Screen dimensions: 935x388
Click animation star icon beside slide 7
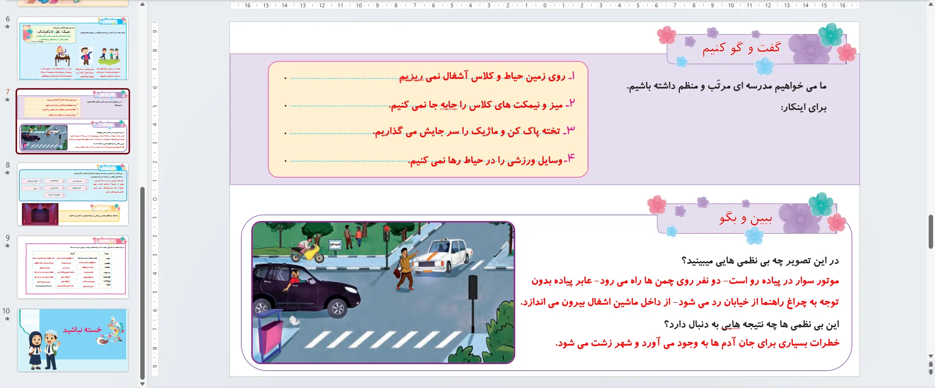point(7,100)
